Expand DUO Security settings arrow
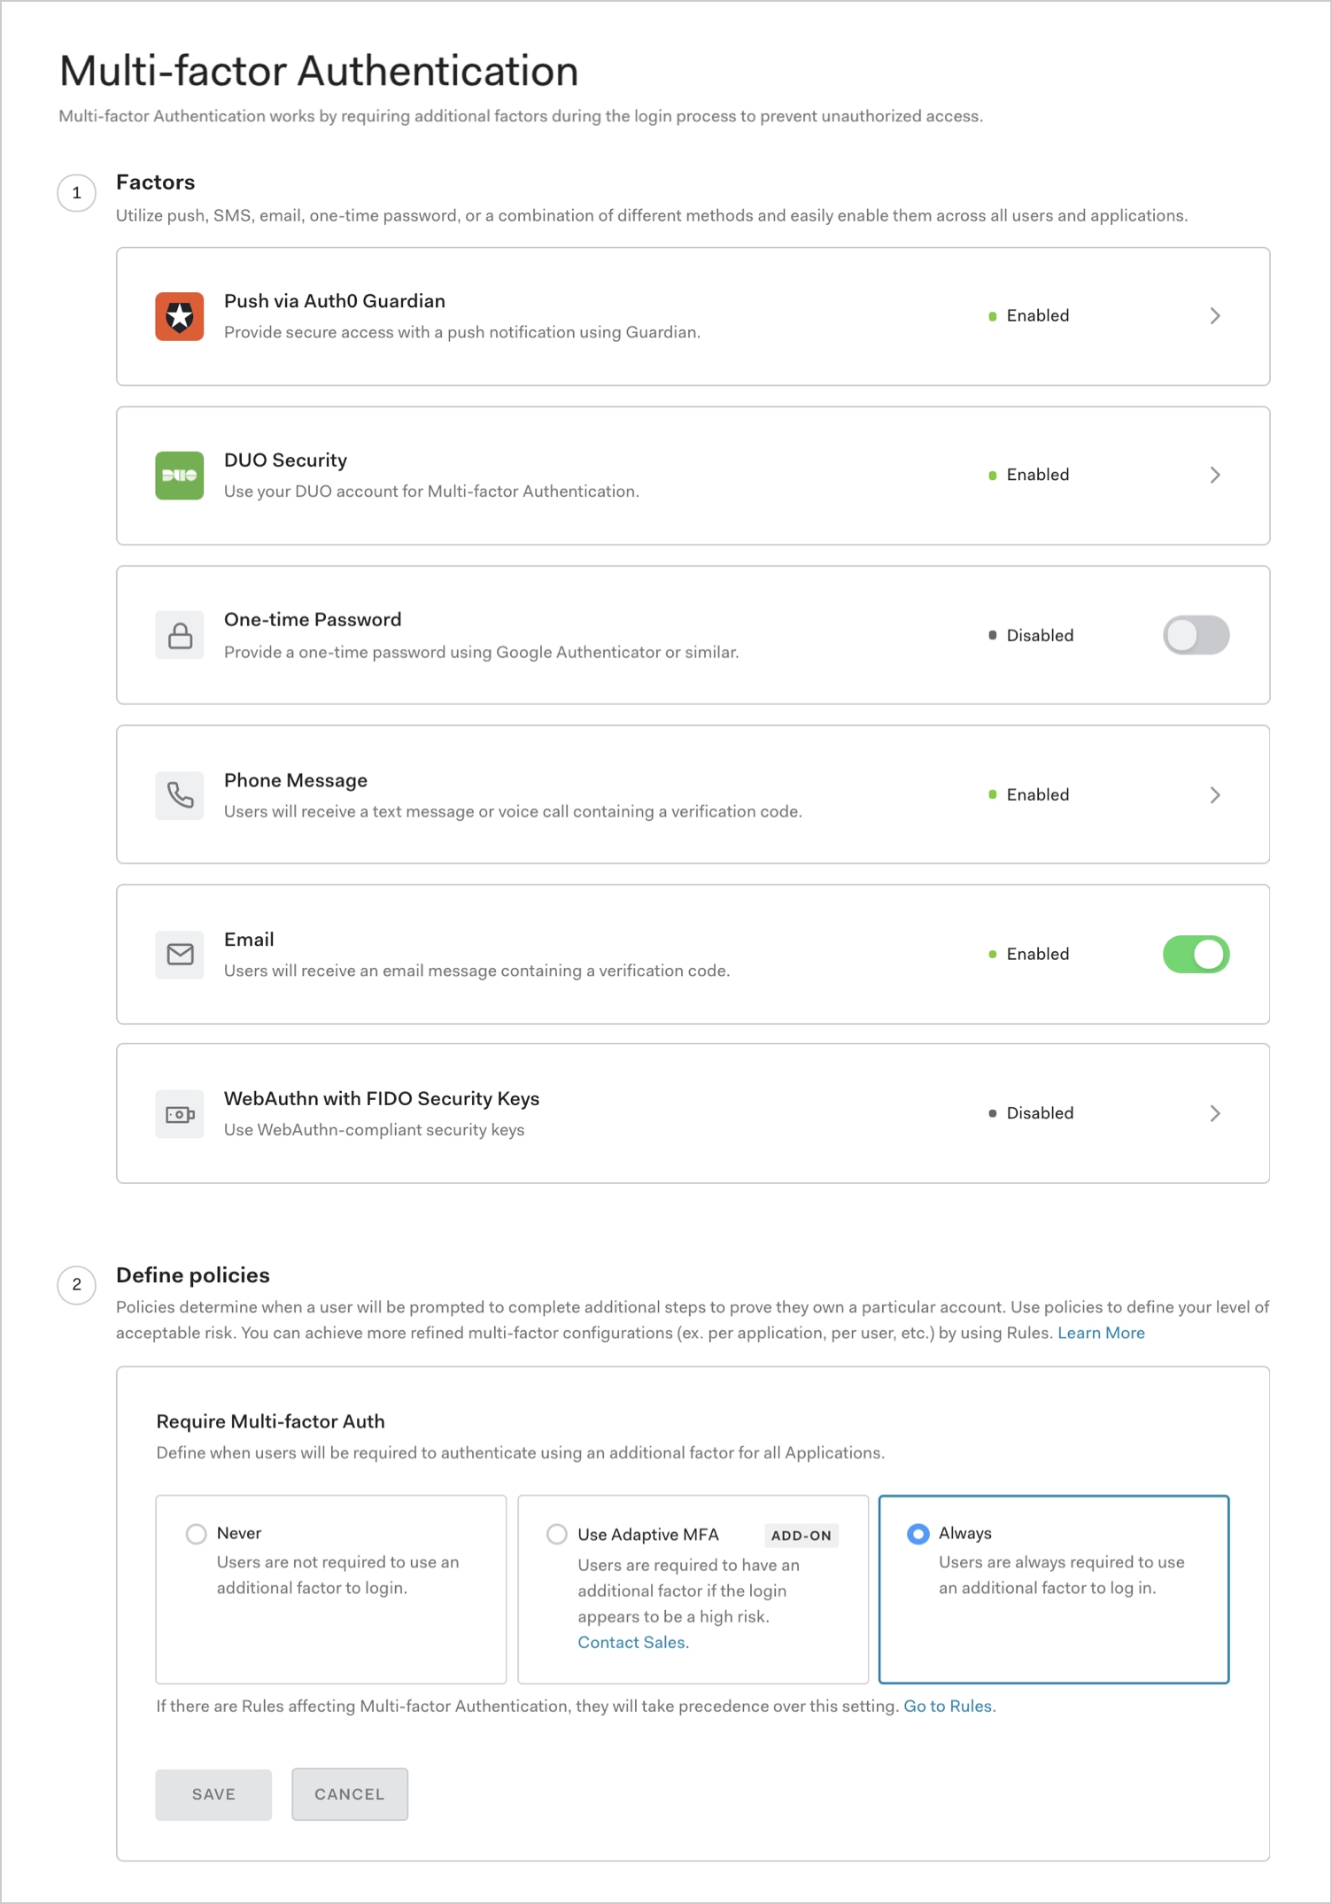The height and width of the screenshot is (1904, 1332). [1215, 476]
